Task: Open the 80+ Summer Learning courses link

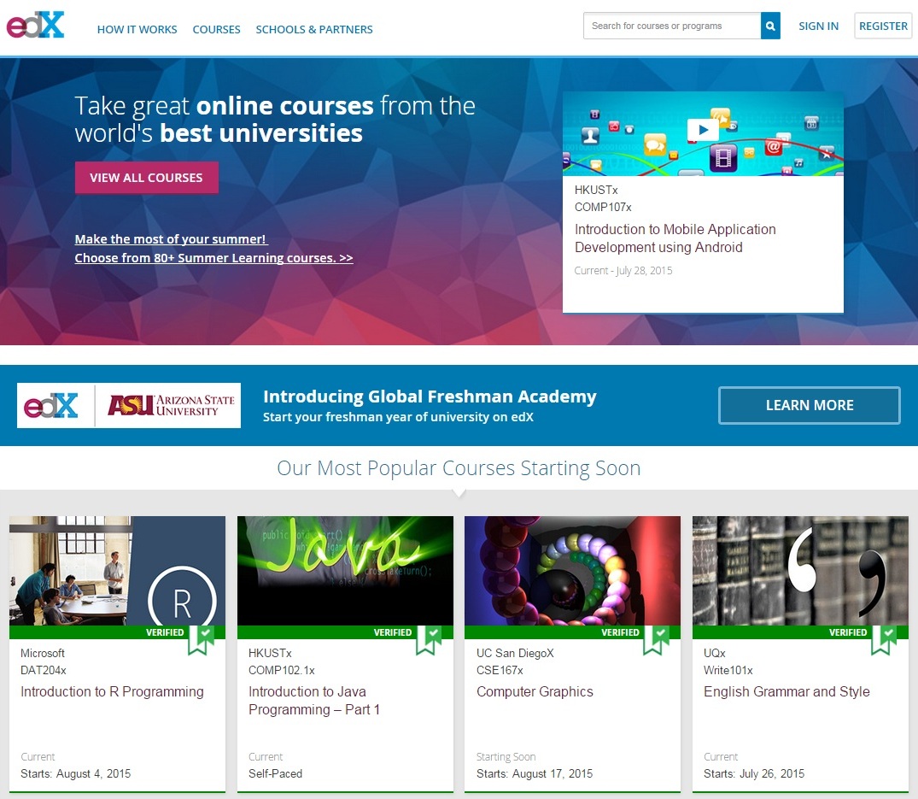Action: 213,258
